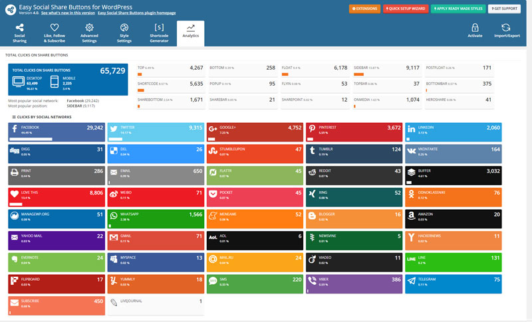The height and width of the screenshot is (322, 532).
Task: Go to Shortcode Generator tab
Action: (159, 33)
